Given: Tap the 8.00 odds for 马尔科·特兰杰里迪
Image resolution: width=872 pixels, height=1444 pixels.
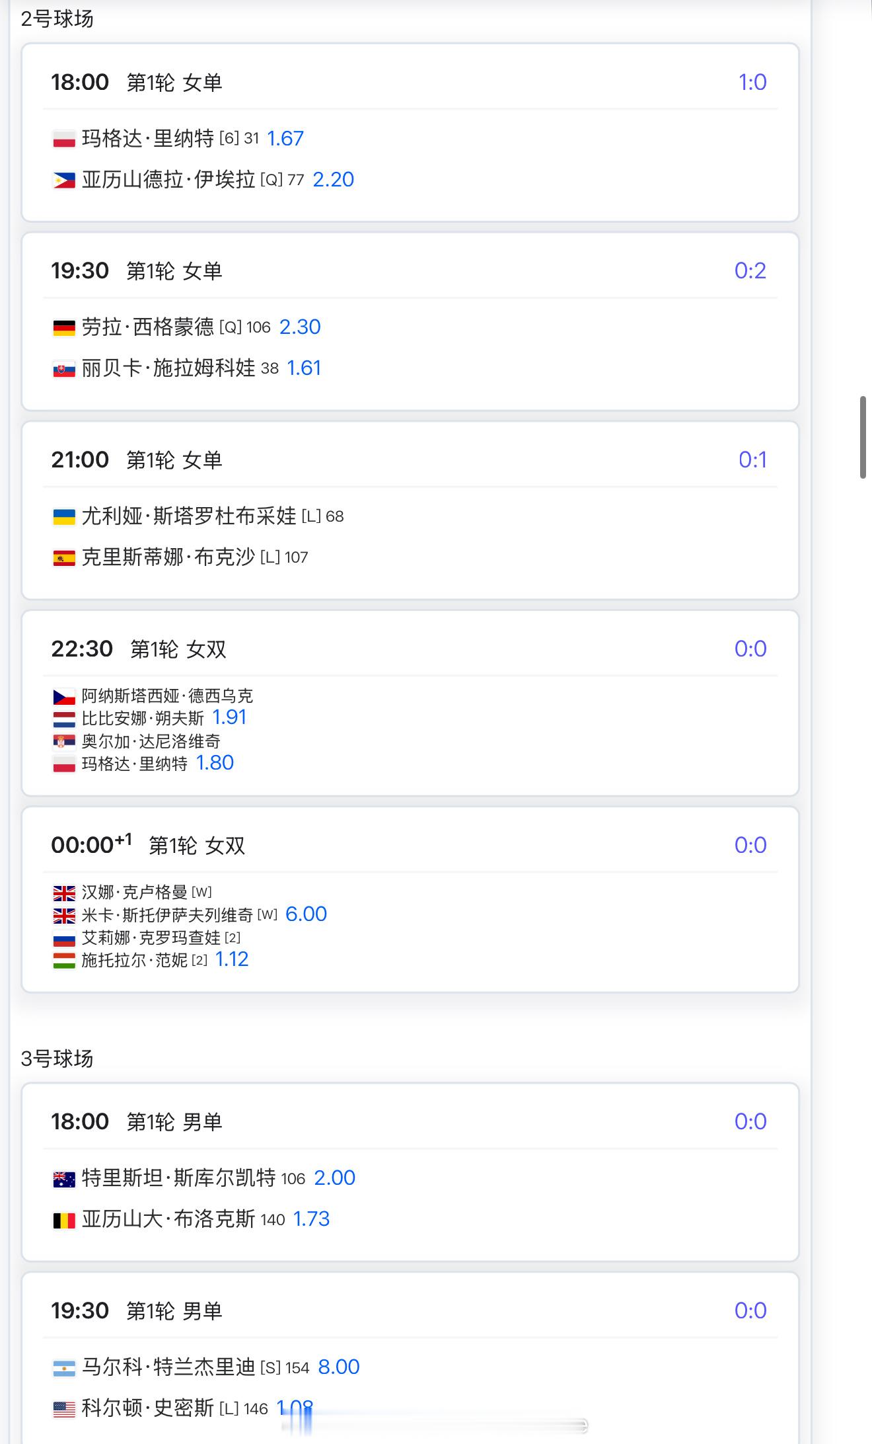Looking at the screenshot, I should tap(338, 1367).
